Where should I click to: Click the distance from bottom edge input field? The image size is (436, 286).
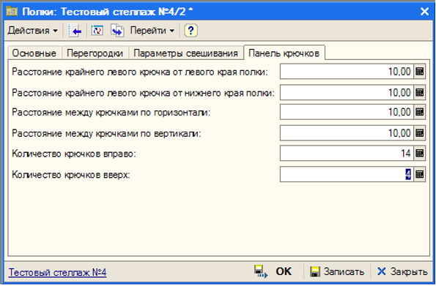[x=347, y=92]
